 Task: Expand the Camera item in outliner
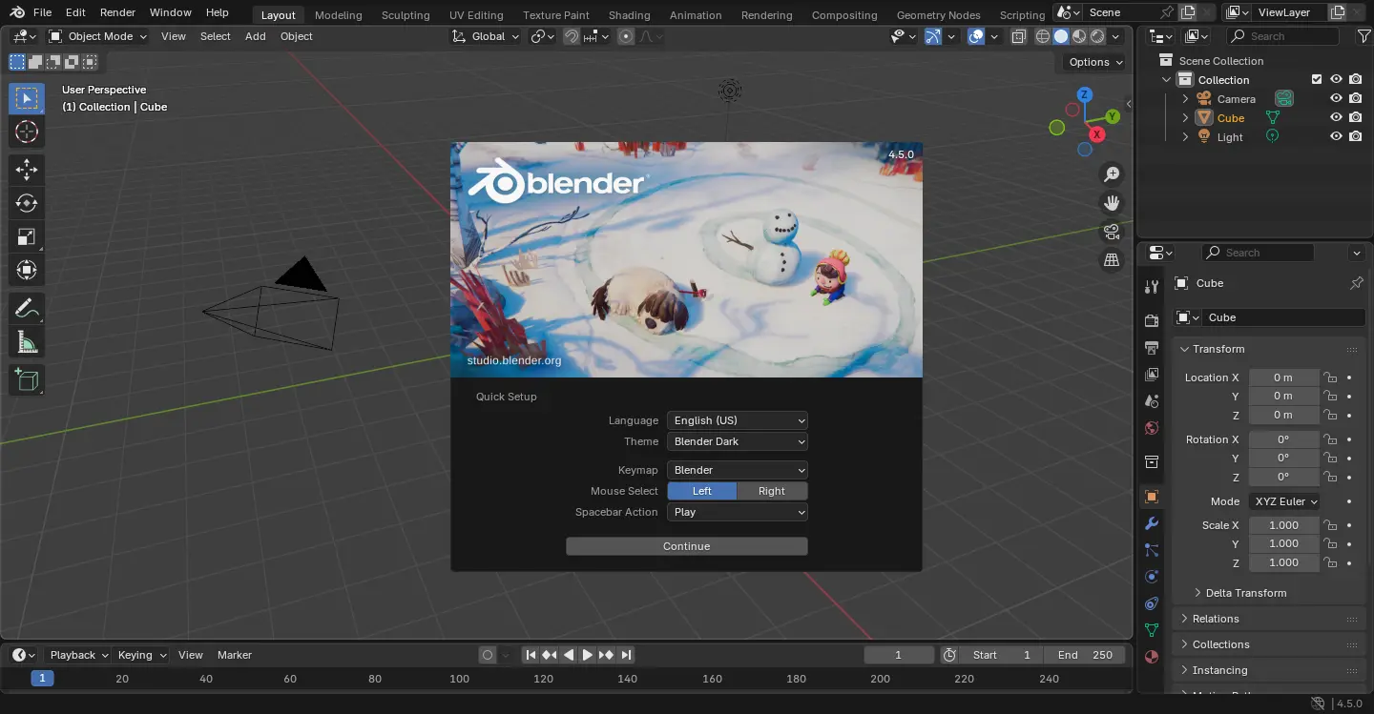1185,98
